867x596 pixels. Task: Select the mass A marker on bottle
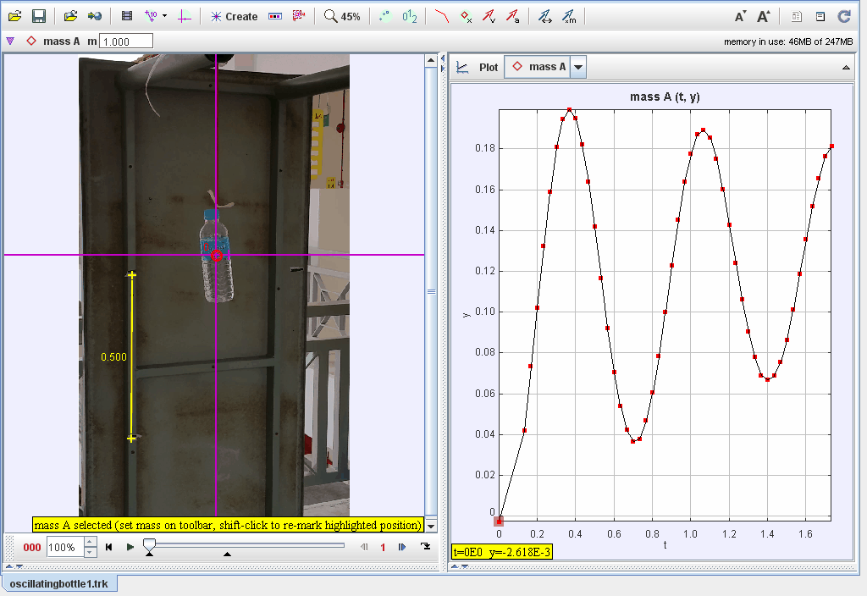click(x=217, y=256)
